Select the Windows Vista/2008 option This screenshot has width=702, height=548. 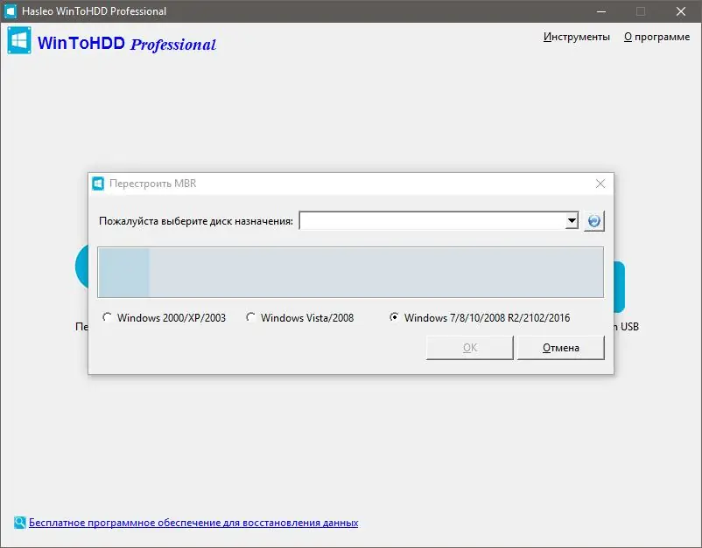[251, 317]
